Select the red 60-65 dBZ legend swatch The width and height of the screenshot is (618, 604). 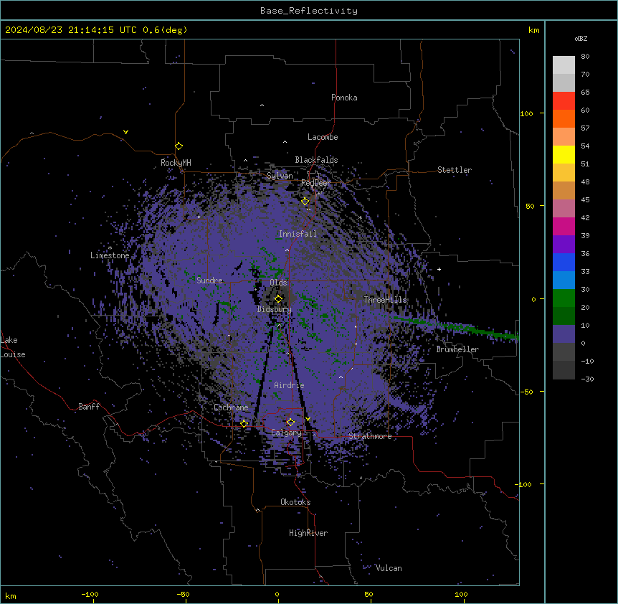(x=564, y=101)
